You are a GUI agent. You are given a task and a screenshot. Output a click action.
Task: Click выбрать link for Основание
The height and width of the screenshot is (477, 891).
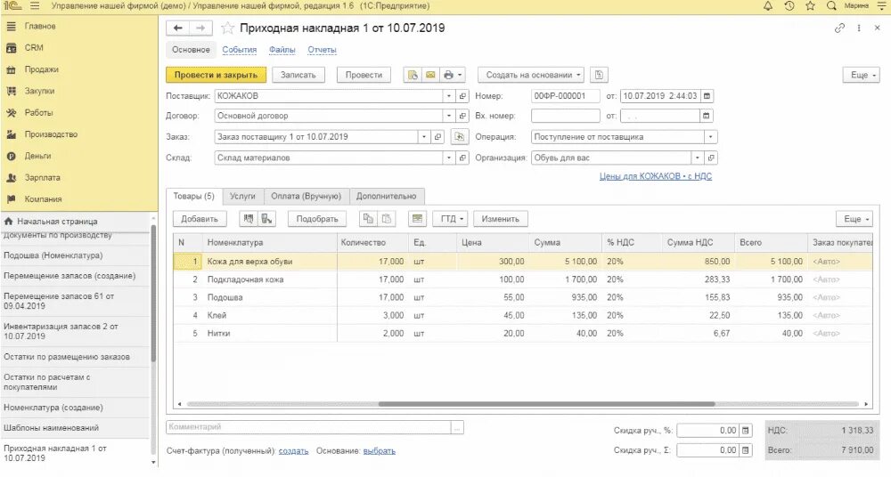pyautogui.click(x=379, y=451)
